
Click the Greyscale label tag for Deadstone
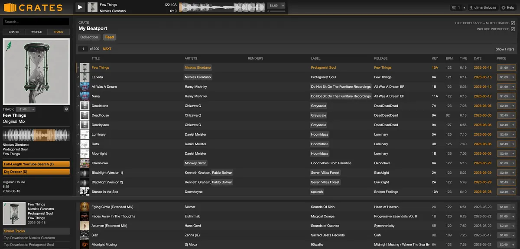pos(318,105)
